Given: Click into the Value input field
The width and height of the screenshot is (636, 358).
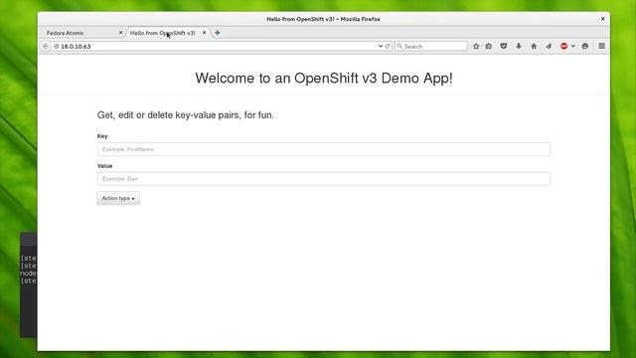Looking at the screenshot, I should (x=324, y=179).
